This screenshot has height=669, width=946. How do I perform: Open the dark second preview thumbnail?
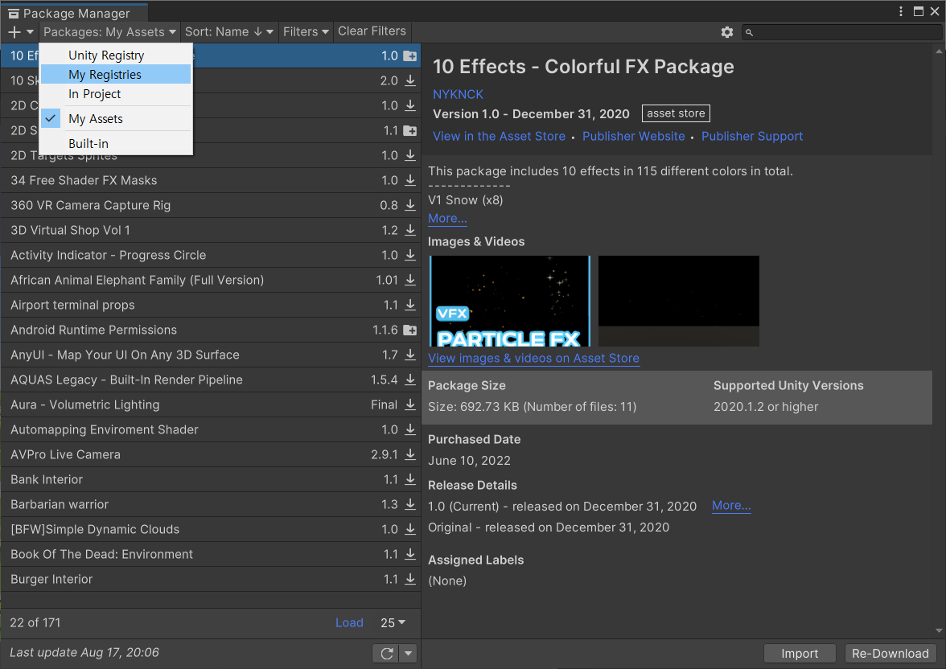tap(679, 301)
